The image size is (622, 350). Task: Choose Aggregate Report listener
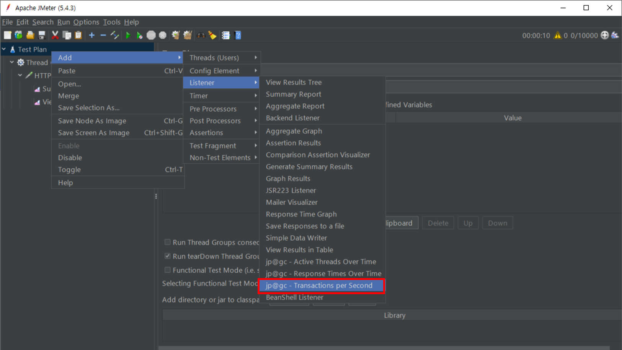[322, 106]
